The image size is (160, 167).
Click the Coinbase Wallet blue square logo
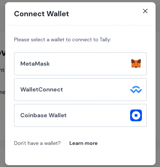point(136,115)
